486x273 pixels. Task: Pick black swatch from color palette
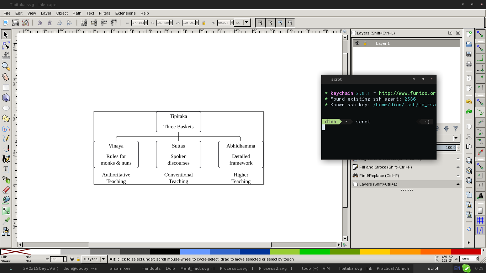(165, 252)
